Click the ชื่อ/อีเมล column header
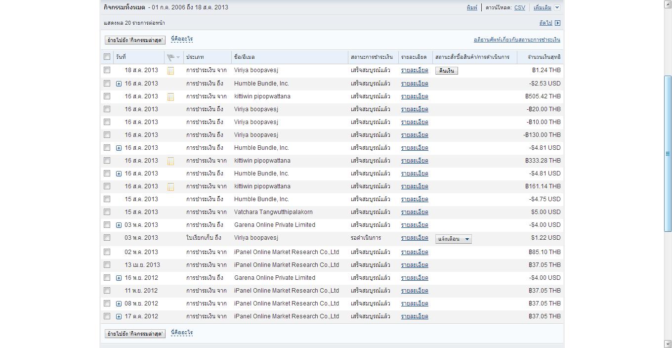The image size is (672, 348). coord(245,57)
